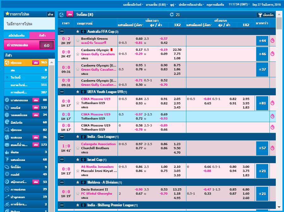Image resolution: width=284 pixels, height=212 pixels.
Task: Open the league selection trophy button
Action: point(266,15)
